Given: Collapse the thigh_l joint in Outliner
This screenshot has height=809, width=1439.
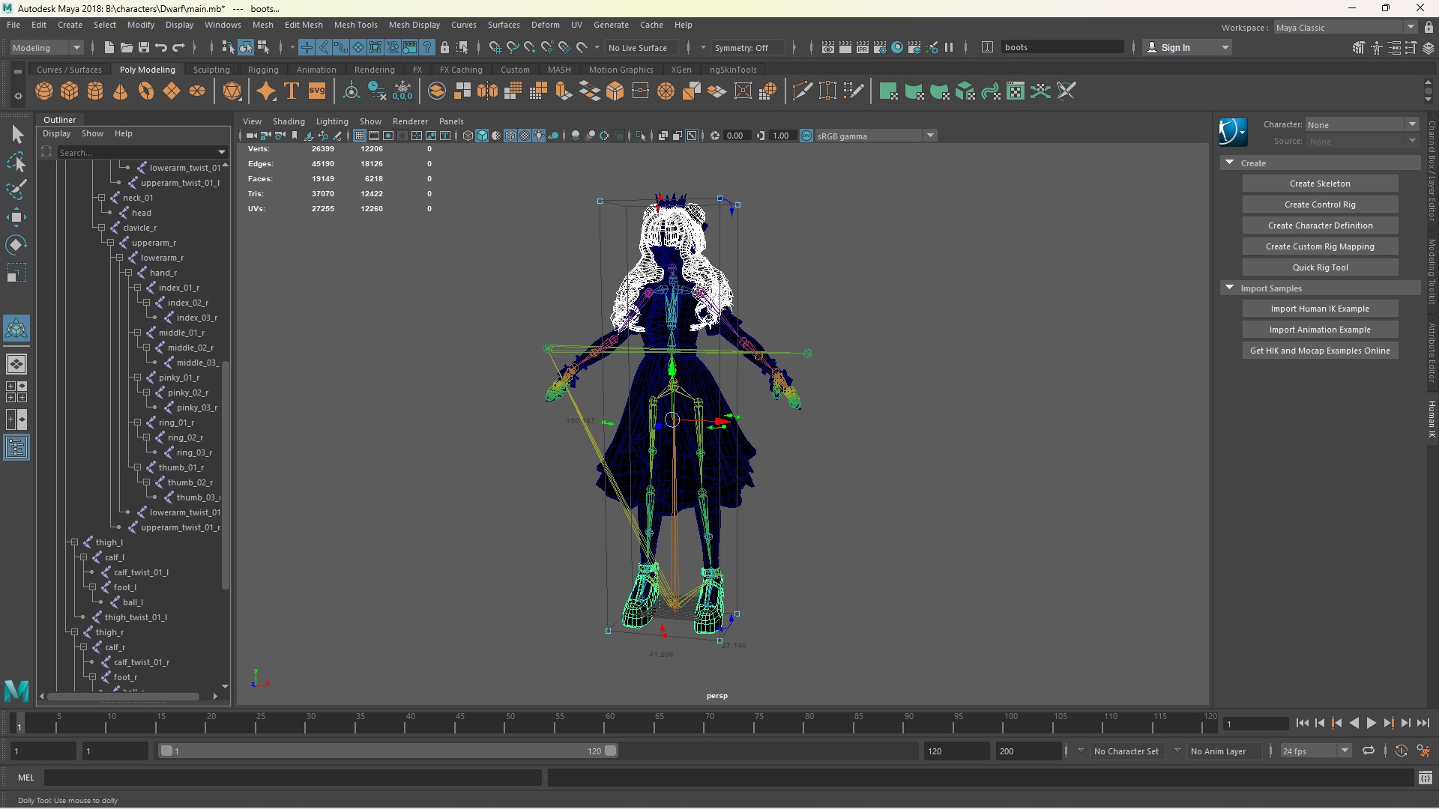Looking at the screenshot, I should click(x=74, y=542).
